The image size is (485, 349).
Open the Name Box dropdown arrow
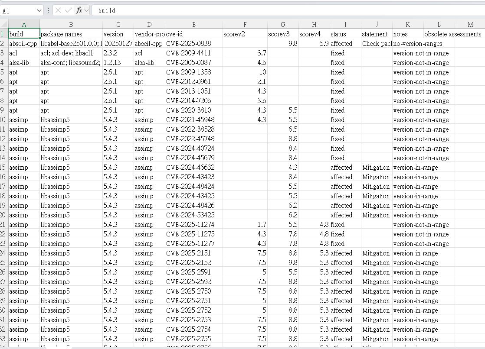point(39,10)
